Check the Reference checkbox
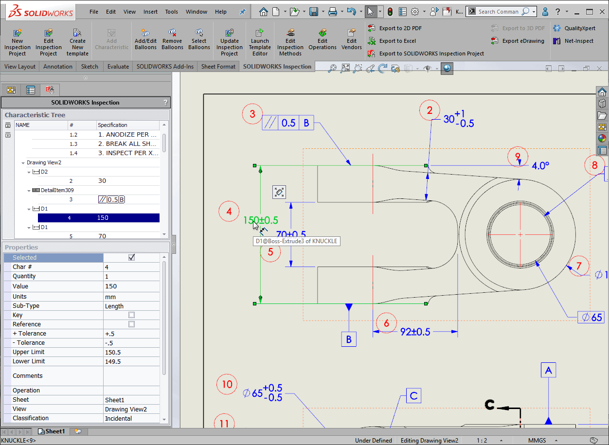This screenshot has width=609, height=445. (x=131, y=324)
